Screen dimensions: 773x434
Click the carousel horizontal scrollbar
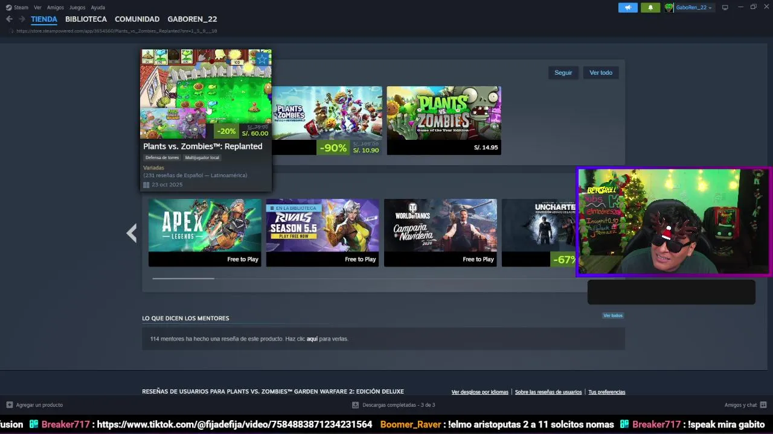(183, 278)
